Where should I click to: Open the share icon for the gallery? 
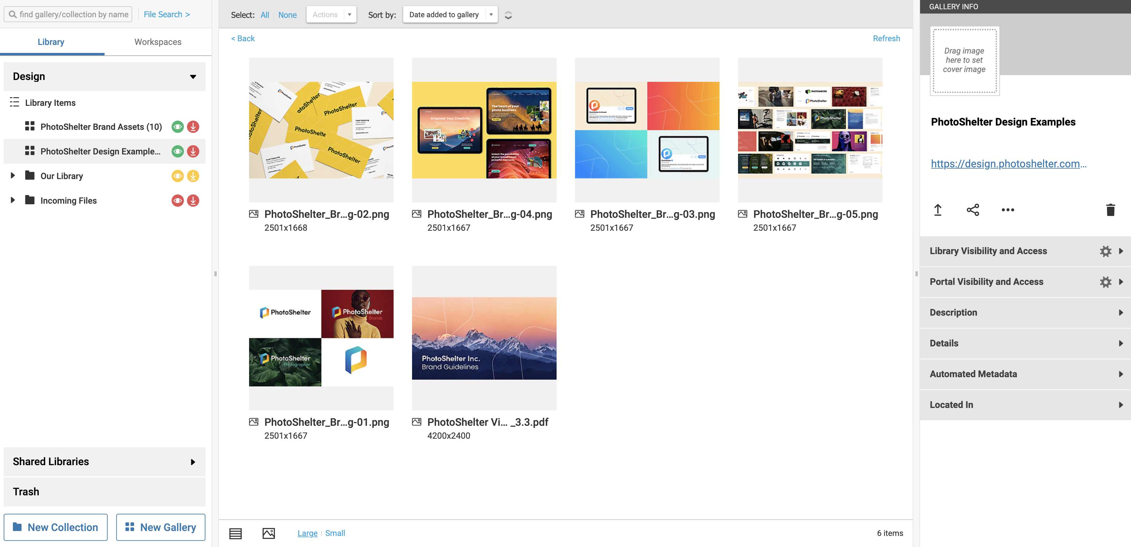(x=973, y=210)
